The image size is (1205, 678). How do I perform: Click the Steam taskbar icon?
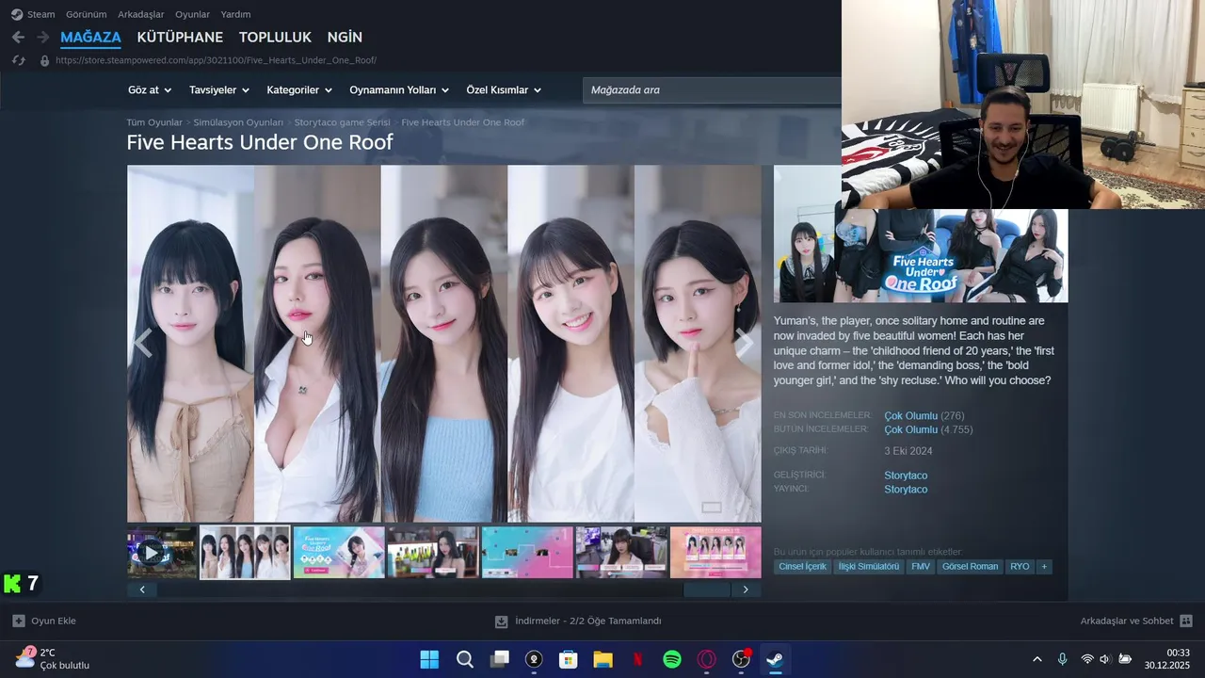pyautogui.click(x=776, y=659)
